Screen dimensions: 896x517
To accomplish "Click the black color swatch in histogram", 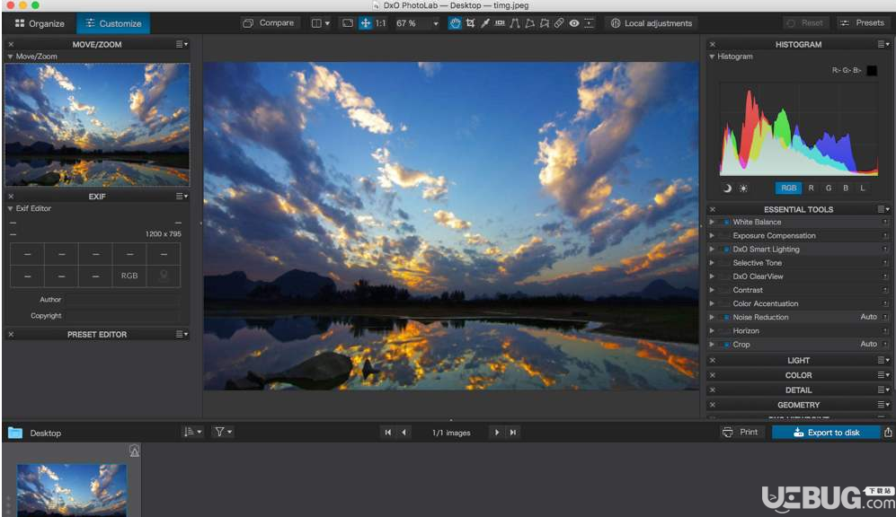I will [x=872, y=70].
